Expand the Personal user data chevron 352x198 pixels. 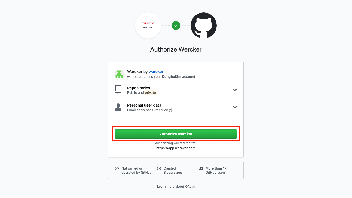(235, 107)
